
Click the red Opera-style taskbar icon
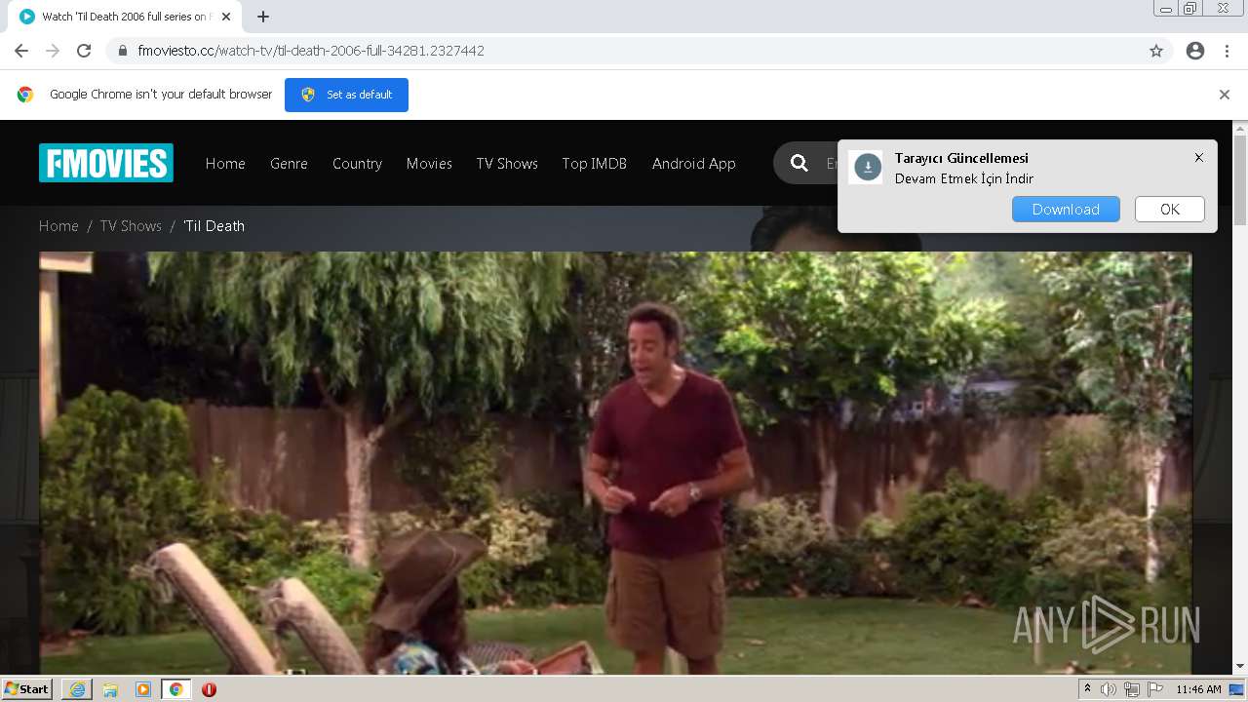pyautogui.click(x=209, y=689)
